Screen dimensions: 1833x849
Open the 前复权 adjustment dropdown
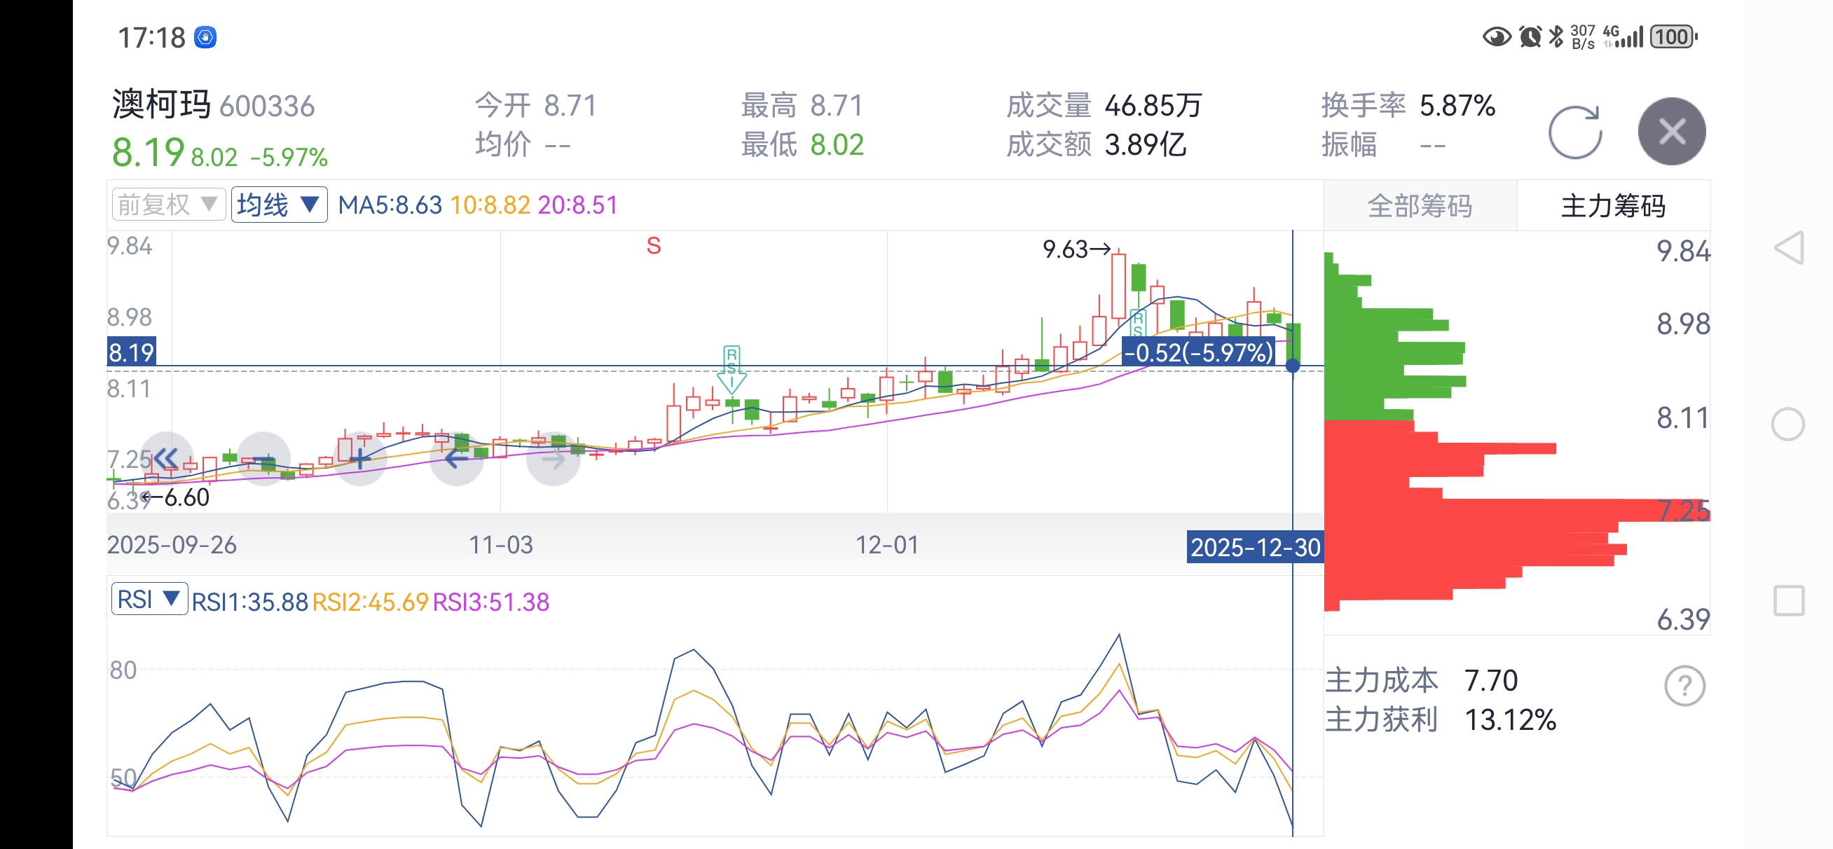pos(168,205)
